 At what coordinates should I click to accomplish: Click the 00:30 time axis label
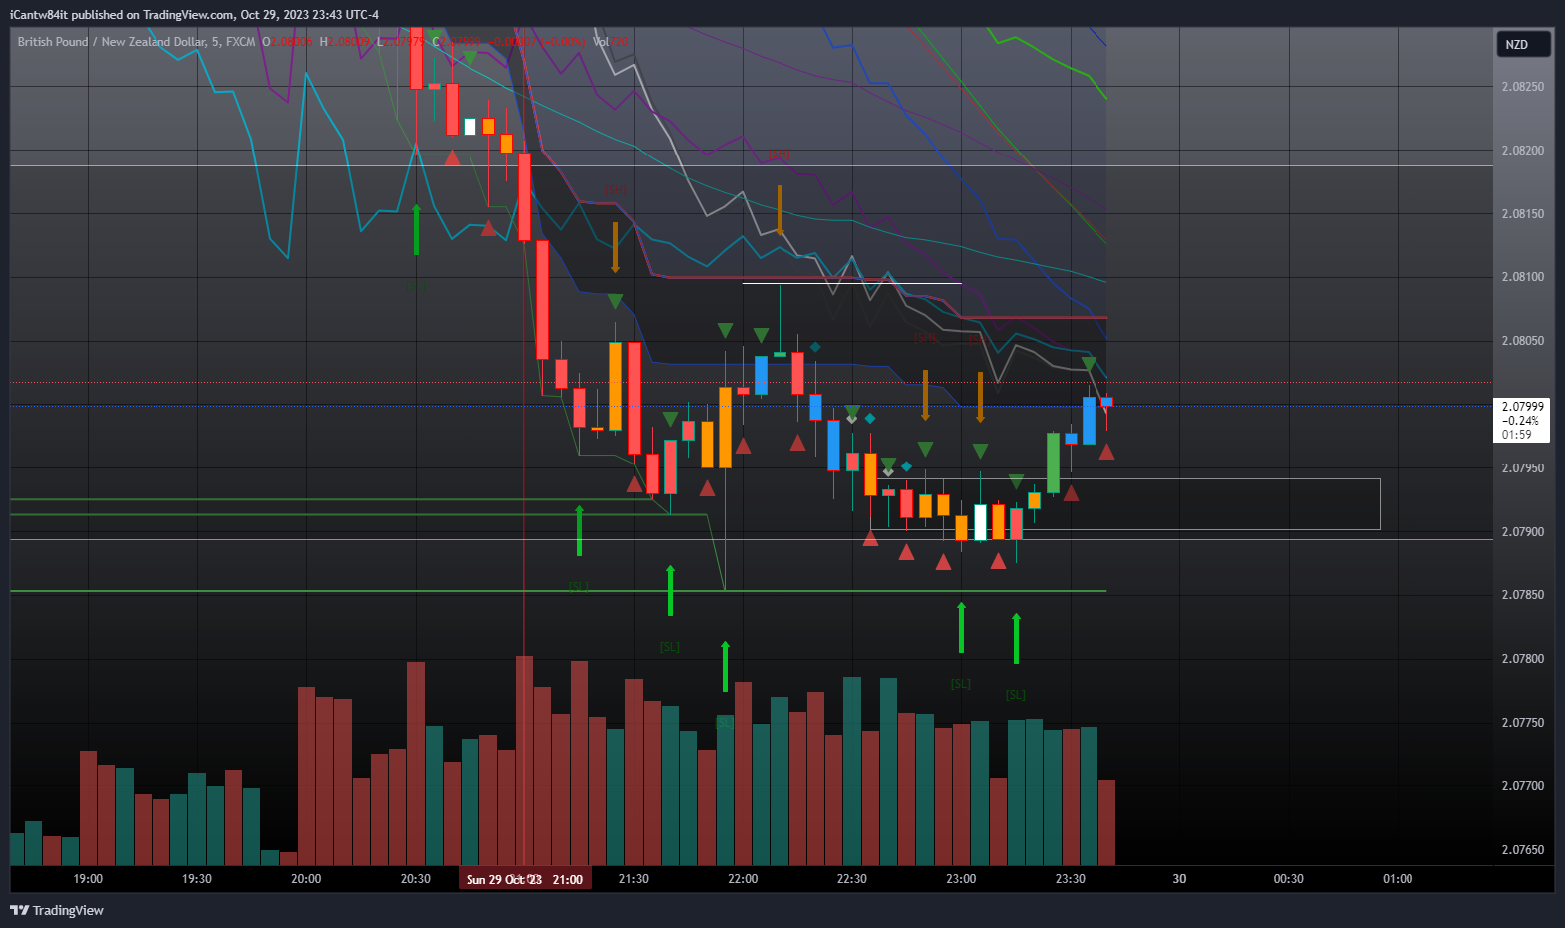coord(1289,879)
